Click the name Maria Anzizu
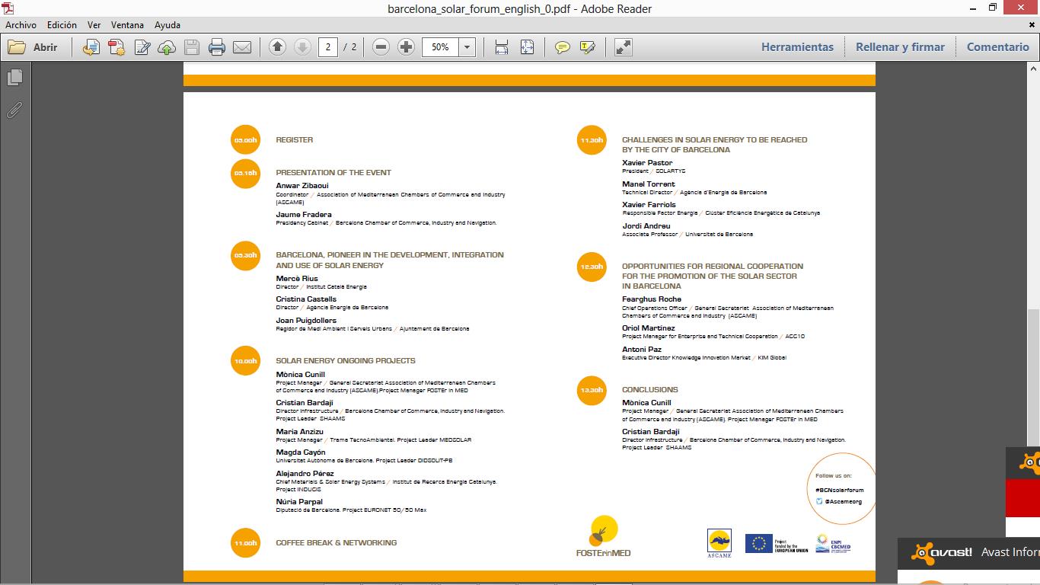 pos(299,432)
